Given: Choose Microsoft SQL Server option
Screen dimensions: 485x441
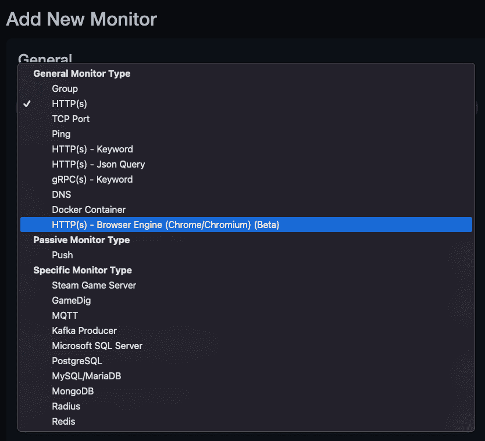Looking at the screenshot, I should tap(97, 346).
